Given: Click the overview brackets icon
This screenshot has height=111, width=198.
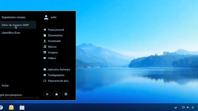Looking at the screenshot, I should click(x=45, y=81).
